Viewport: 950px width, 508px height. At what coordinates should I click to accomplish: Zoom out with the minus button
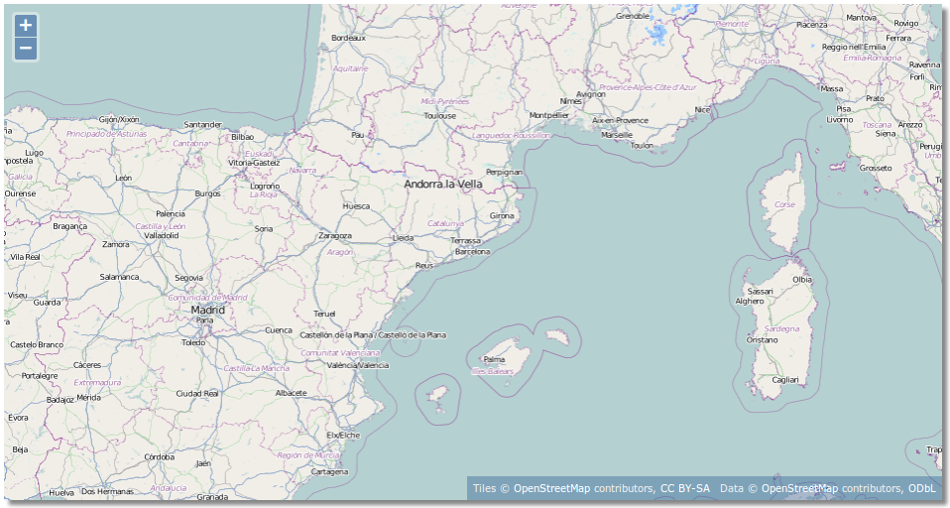pos(26,48)
